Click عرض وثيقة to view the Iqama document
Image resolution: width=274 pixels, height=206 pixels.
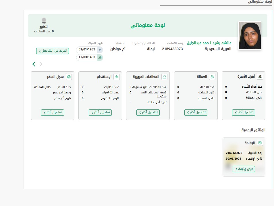244,169
